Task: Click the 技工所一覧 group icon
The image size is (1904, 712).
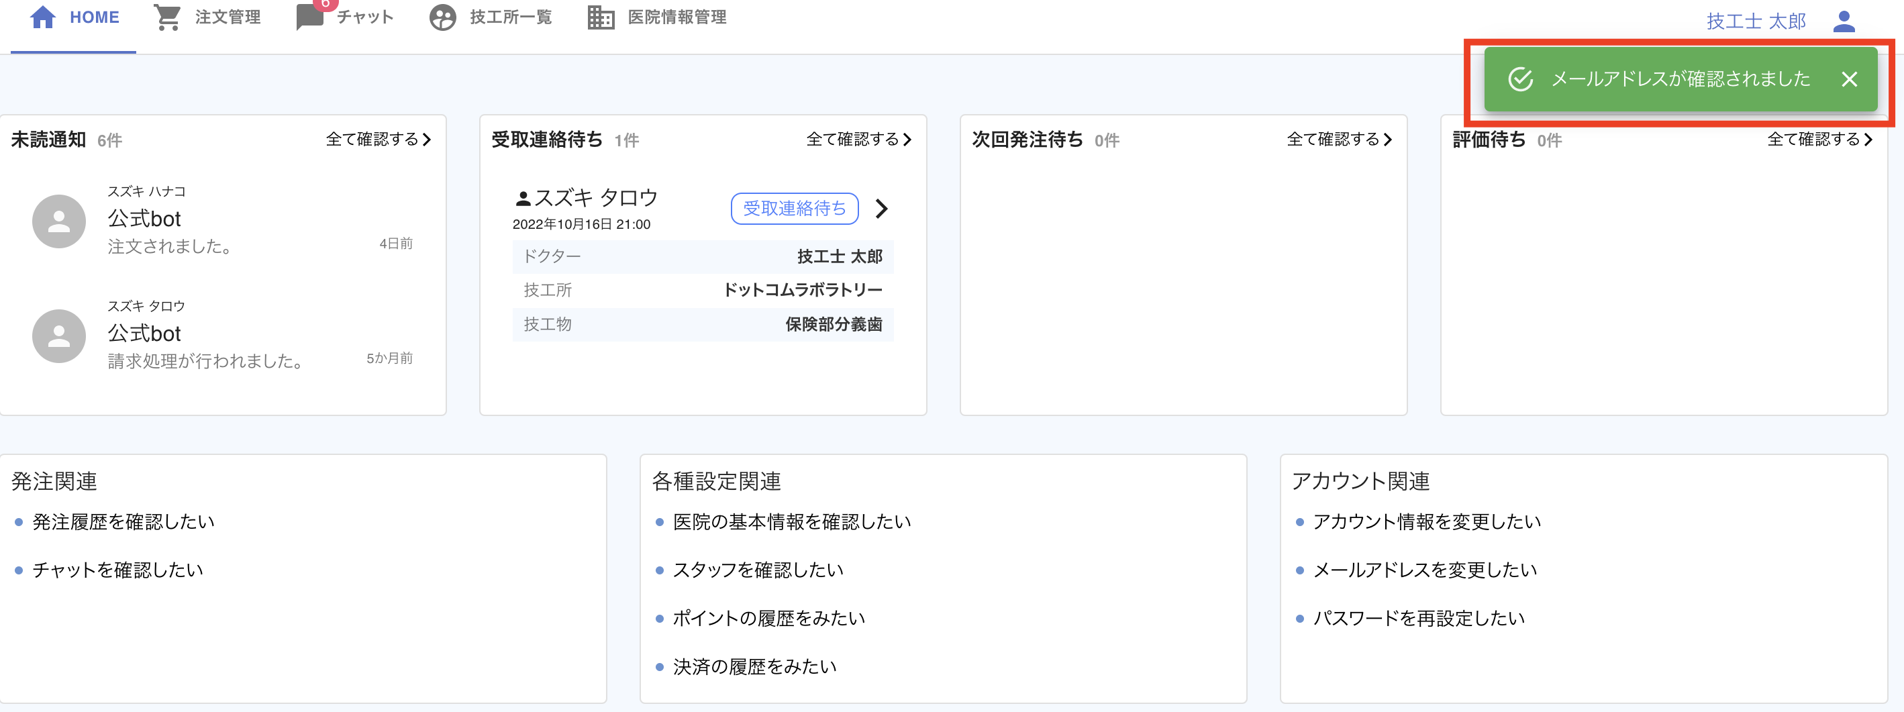Action: click(442, 17)
